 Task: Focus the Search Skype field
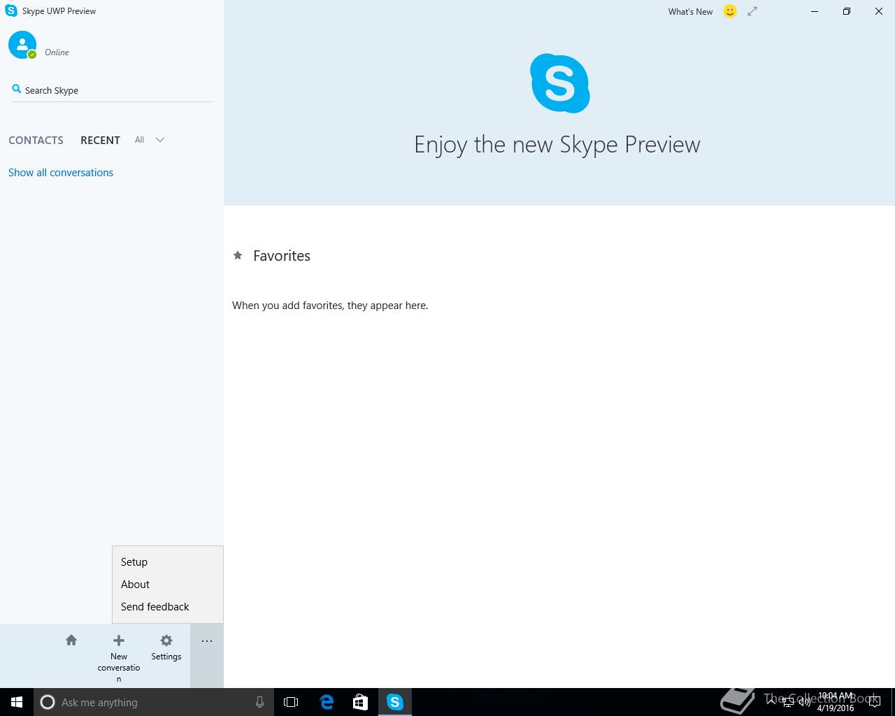pyautogui.click(x=113, y=90)
